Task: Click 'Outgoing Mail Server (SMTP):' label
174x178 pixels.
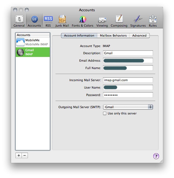Action: pyautogui.click(x=80, y=107)
